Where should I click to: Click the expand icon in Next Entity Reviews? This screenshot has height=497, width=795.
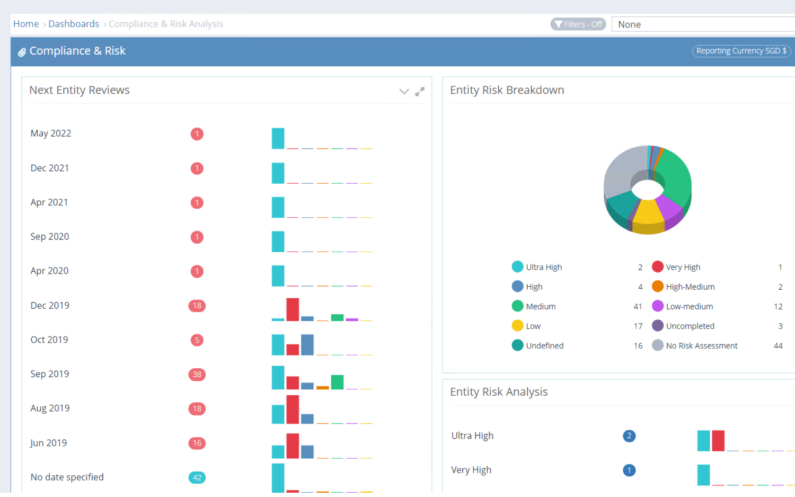click(420, 91)
